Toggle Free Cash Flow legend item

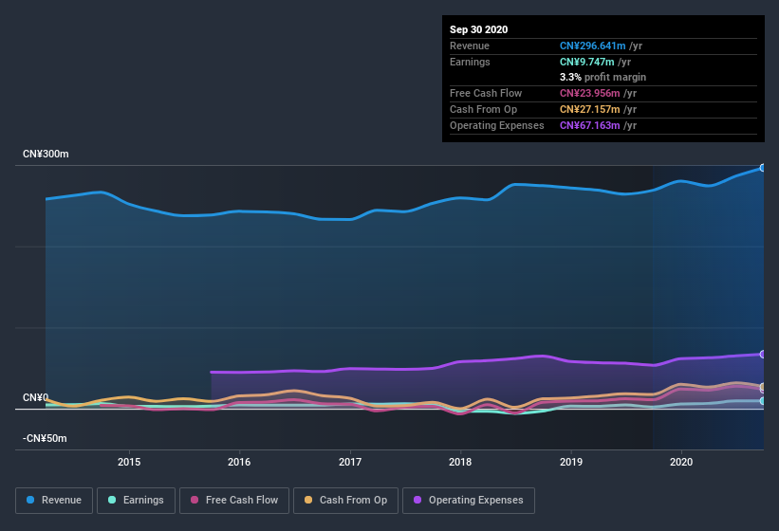233,500
